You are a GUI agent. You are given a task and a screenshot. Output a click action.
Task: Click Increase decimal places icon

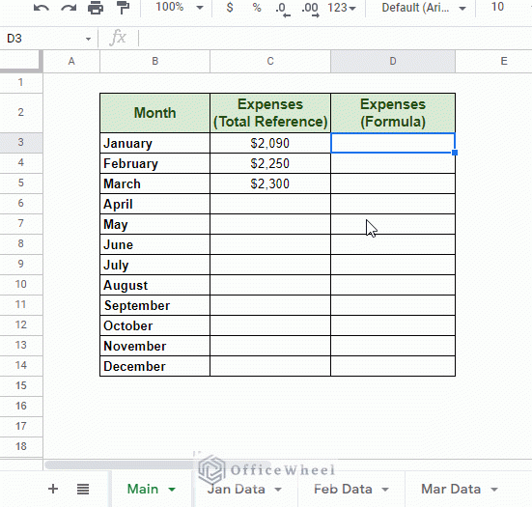(310, 9)
